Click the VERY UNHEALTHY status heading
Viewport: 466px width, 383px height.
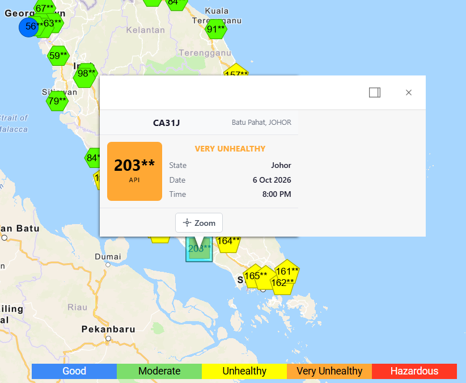230,149
